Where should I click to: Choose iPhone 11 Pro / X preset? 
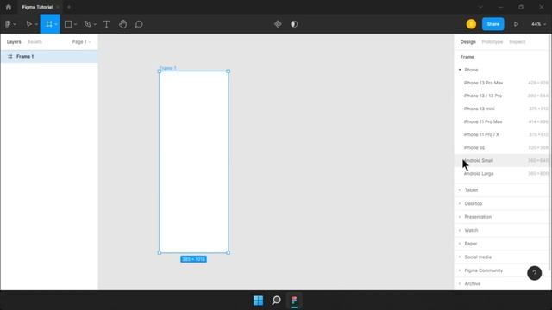pyautogui.click(x=502, y=134)
